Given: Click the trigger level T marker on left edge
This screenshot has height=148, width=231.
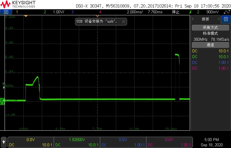Looking at the screenshot, I should coord(3,86).
